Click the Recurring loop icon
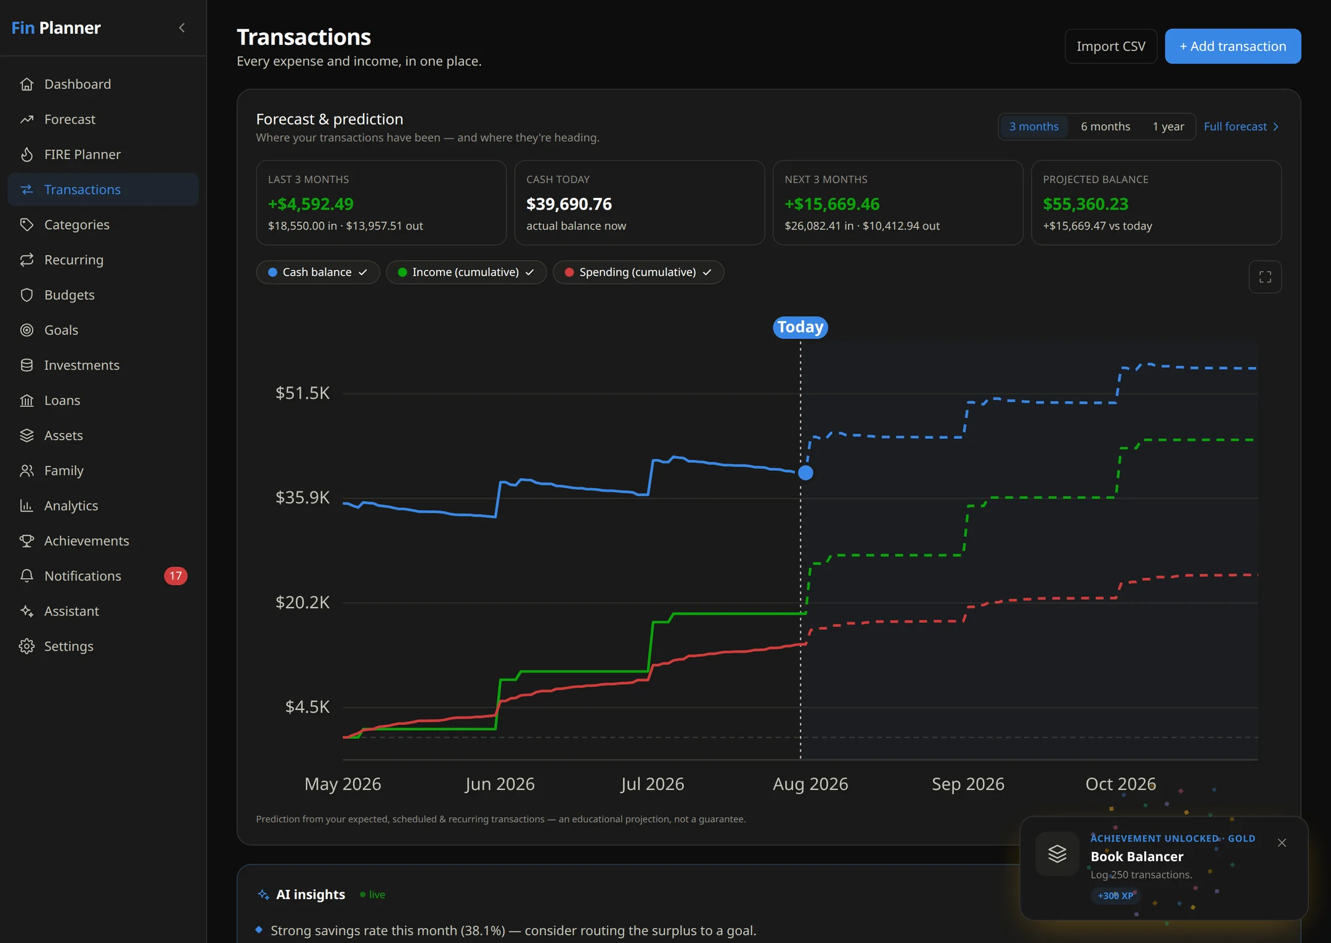 (x=26, y=260)
